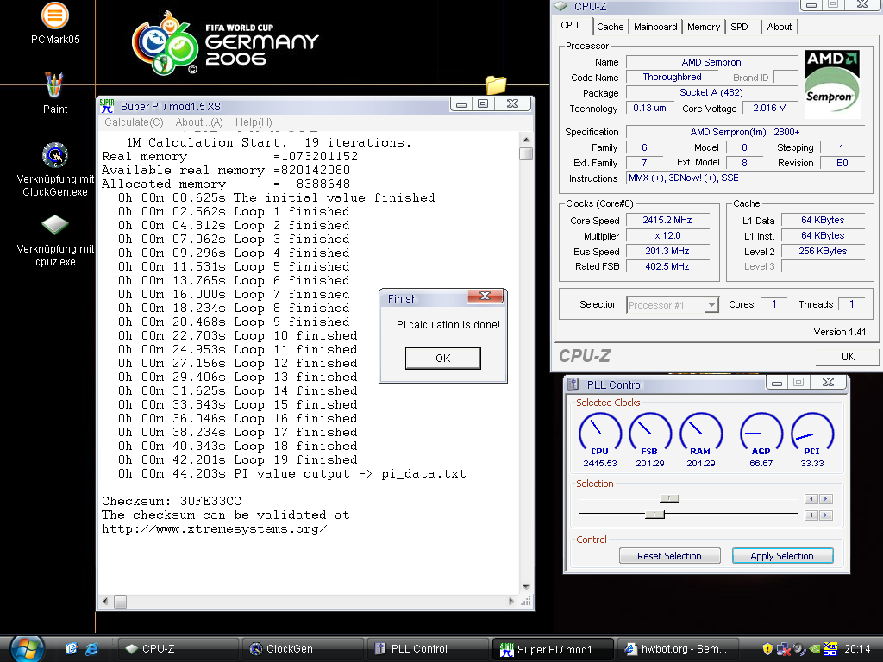Switch to CPU-Z taskbar button
This screenshot has width=883, height=662.
[x=178, y=649]
